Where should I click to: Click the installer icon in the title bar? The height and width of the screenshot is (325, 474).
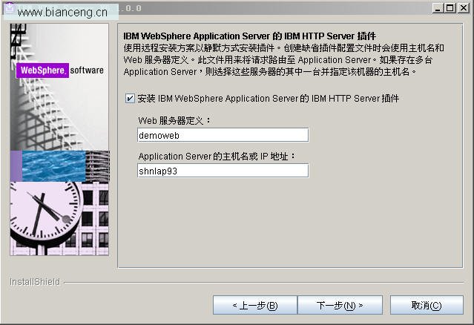[x=9, y=8]
